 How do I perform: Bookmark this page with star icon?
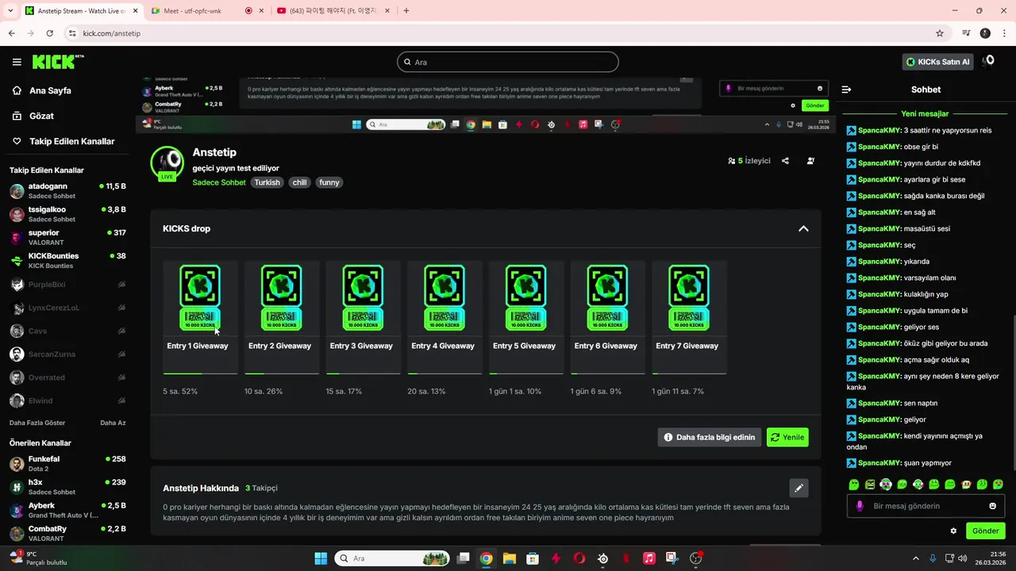[940, 33]
